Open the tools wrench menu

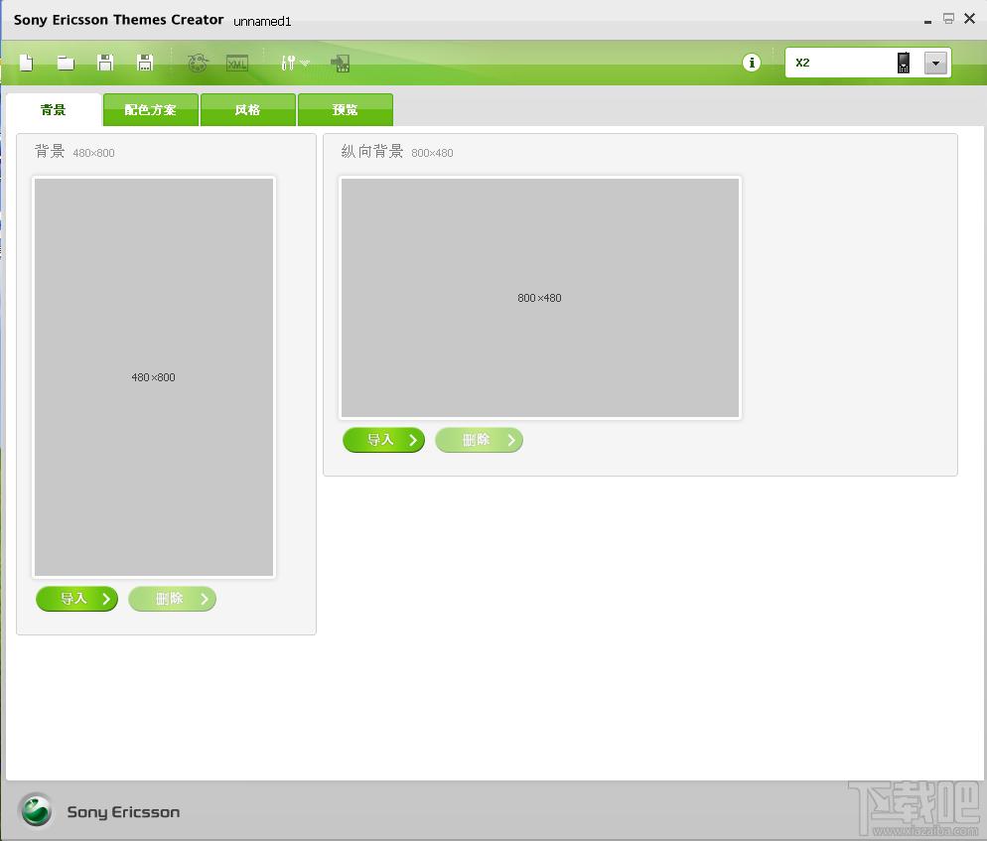295,63
